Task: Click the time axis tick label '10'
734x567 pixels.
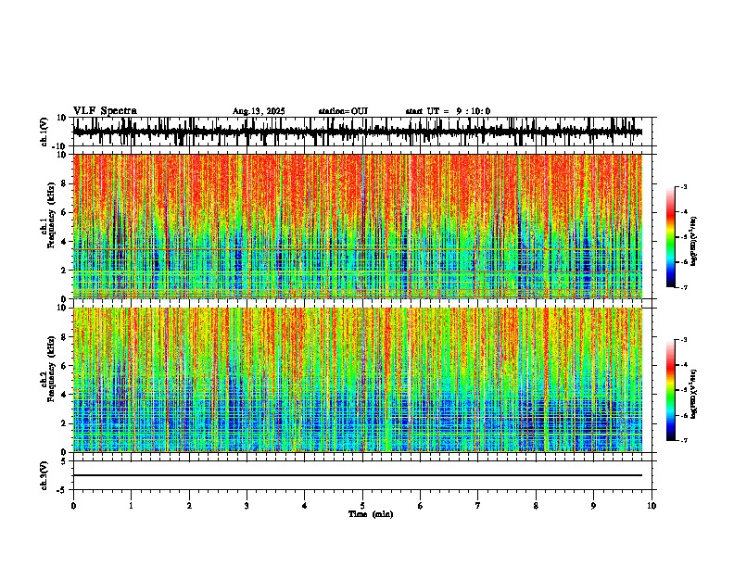Action: (652, 506)
